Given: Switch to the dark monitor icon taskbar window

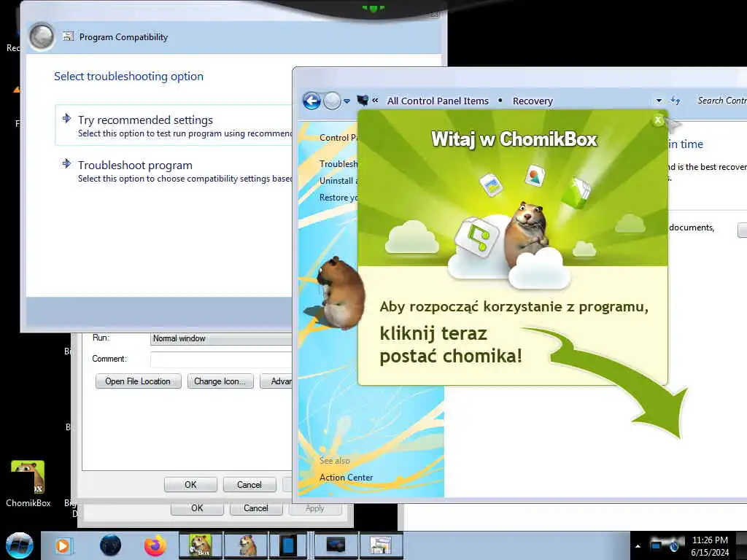Looking at the screenshot, I should (336, 545).
